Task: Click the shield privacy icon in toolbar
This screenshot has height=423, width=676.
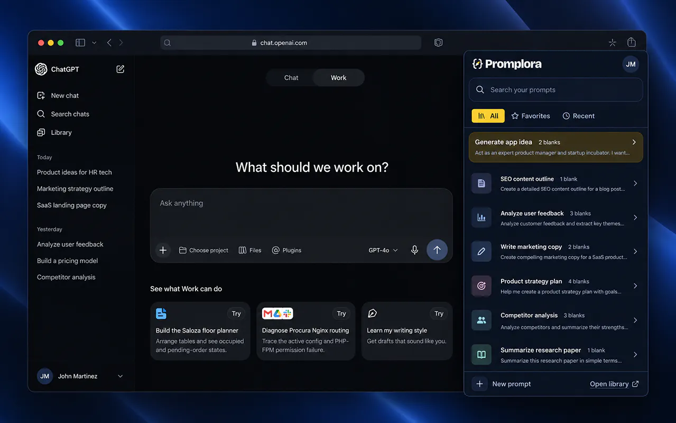Action: coord(438,43)
